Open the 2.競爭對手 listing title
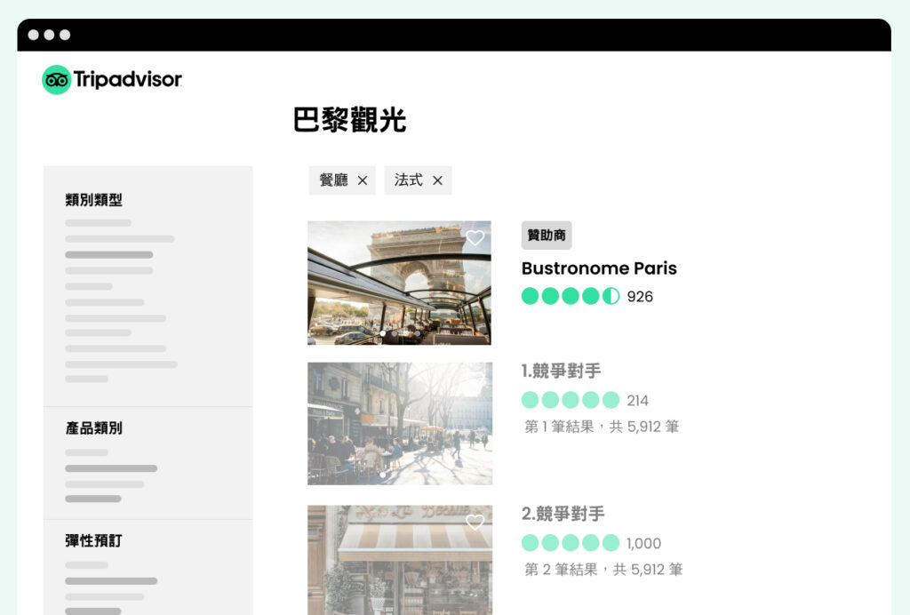Viewport: 910px width, 615px height. (563, 514)
